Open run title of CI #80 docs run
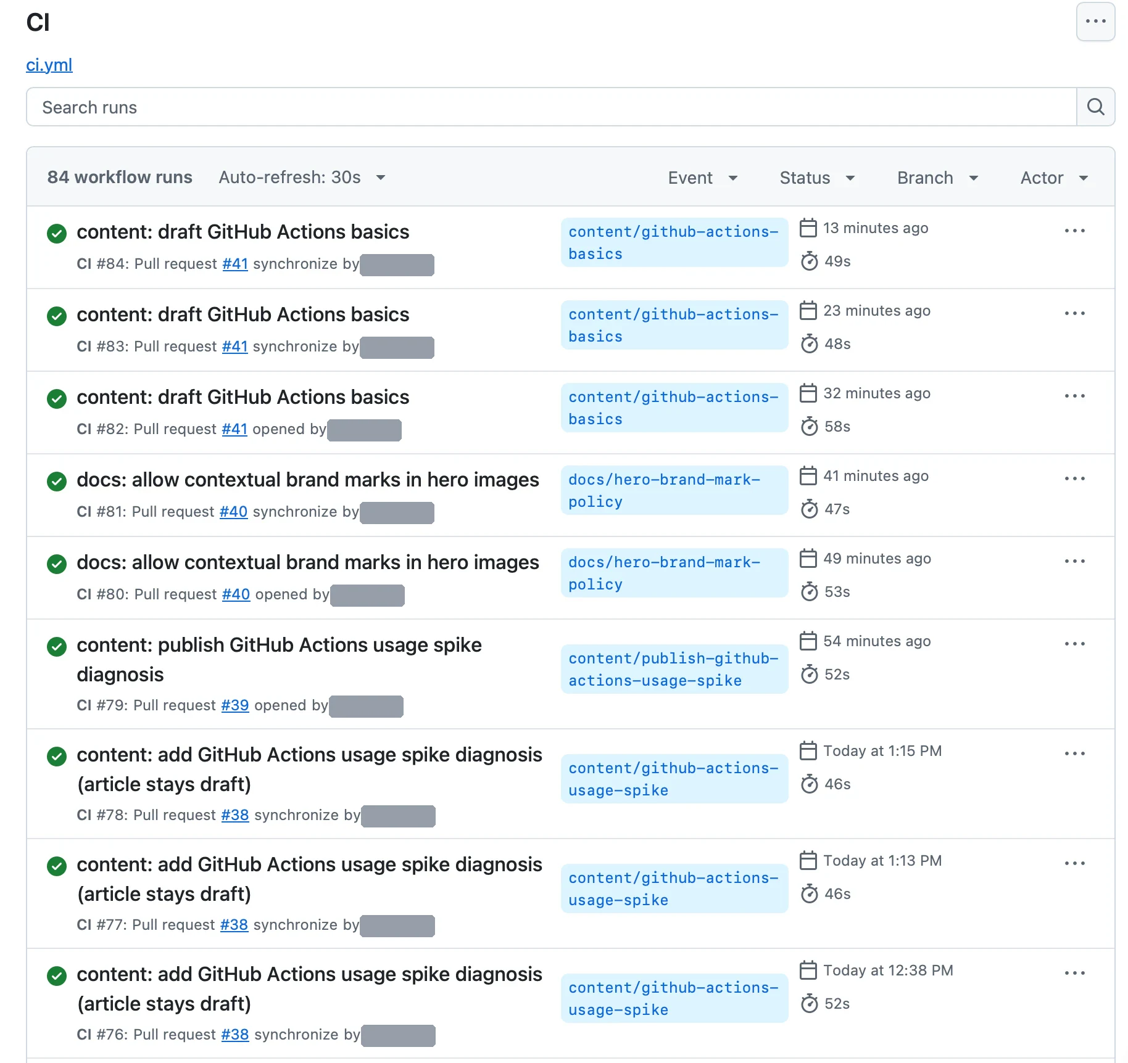Viewport: 1128px width, 1063px height. pyautogui.click(x=308, y=562)
